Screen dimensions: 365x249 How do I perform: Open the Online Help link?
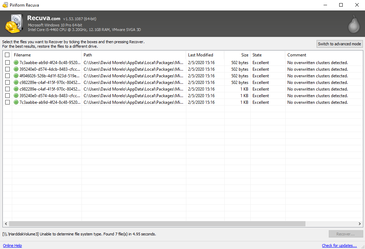[x=12, y=246]
